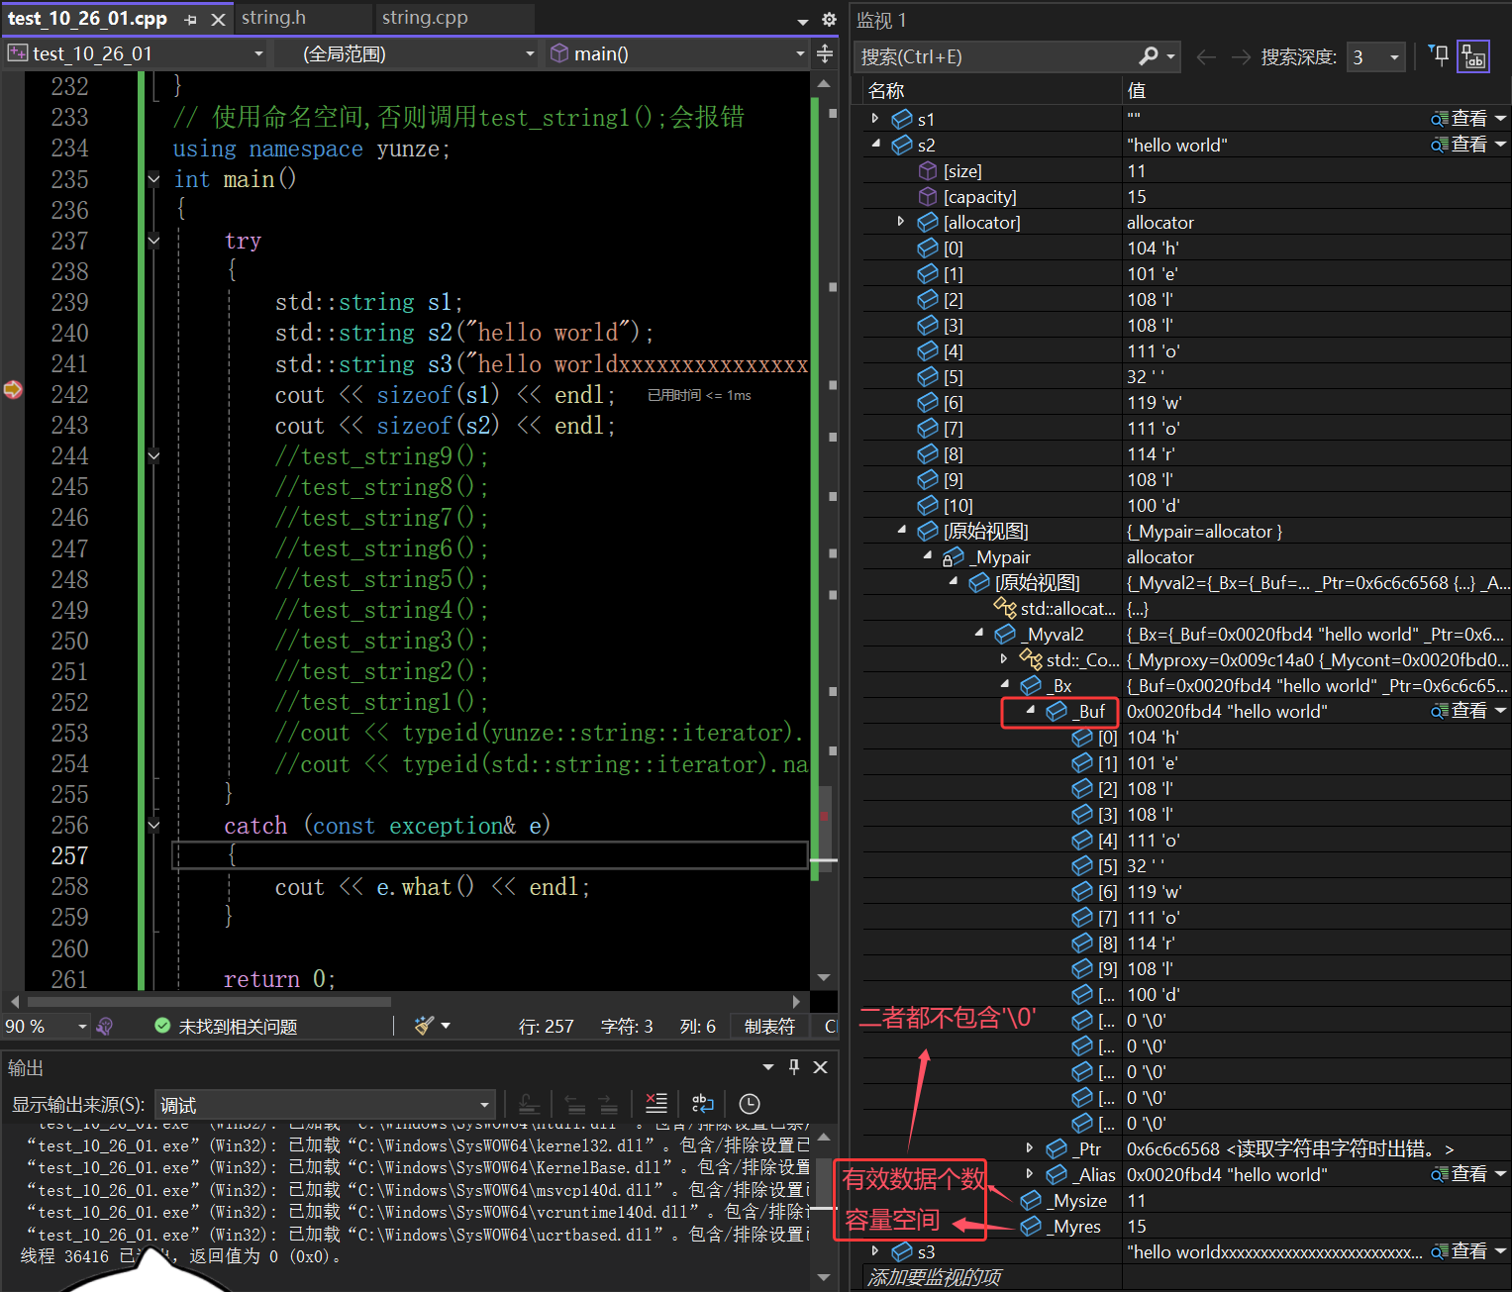Pin the output panel with the pushpin icon

coord(793,1066)
